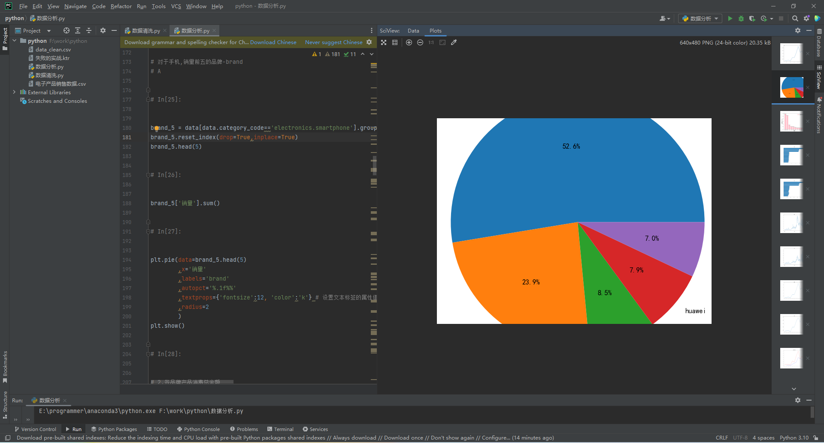Screen dimensions: 824x443
Task: Open the Services tool window
Action: click(x=315, y=429)
